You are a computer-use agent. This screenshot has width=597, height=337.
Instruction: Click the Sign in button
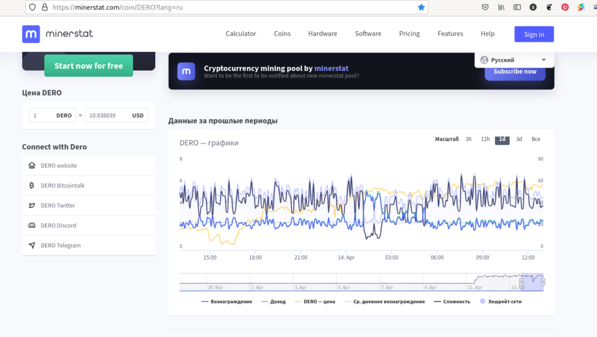(534, 34)
